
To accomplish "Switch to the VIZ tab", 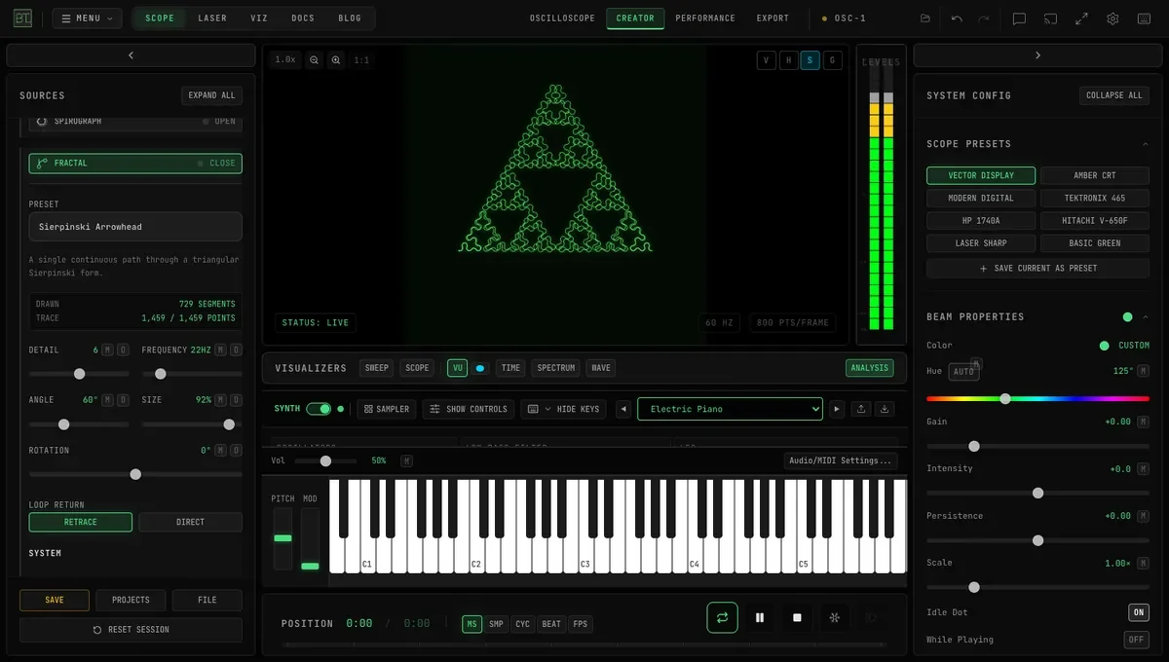I will pos(259,18).
